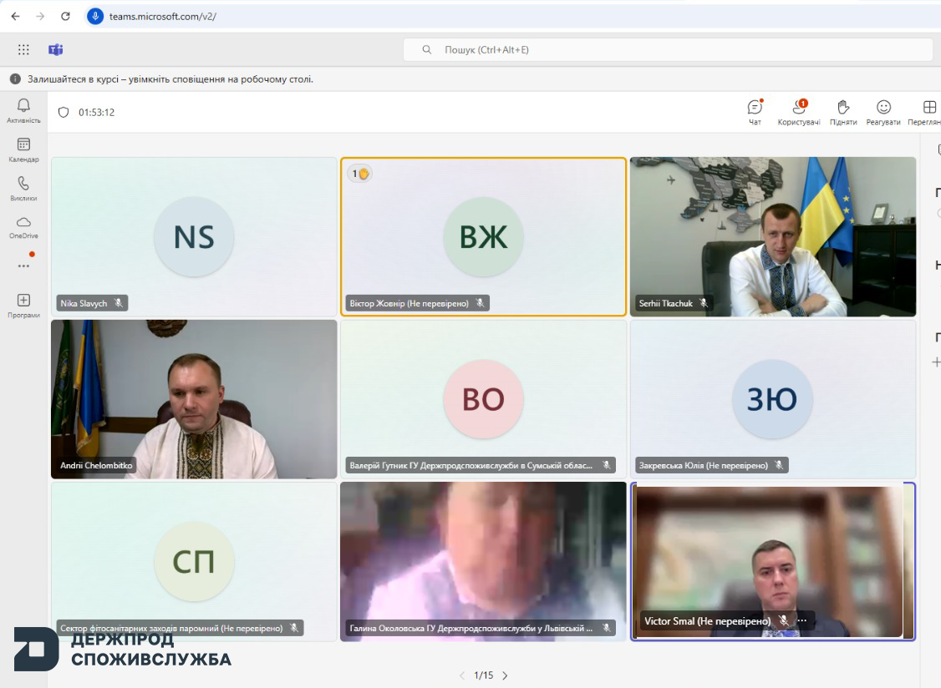Reload the page in the browser
941x688 pixels.
coord(66,16)
